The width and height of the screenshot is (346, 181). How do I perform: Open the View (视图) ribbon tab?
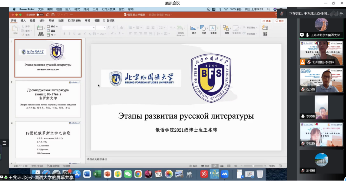click(97, 21)
